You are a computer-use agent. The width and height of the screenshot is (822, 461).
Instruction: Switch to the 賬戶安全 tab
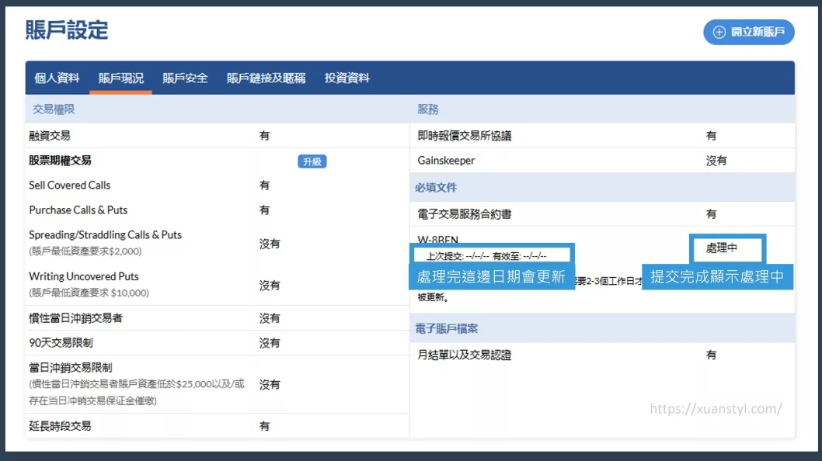tap(185, 78)
